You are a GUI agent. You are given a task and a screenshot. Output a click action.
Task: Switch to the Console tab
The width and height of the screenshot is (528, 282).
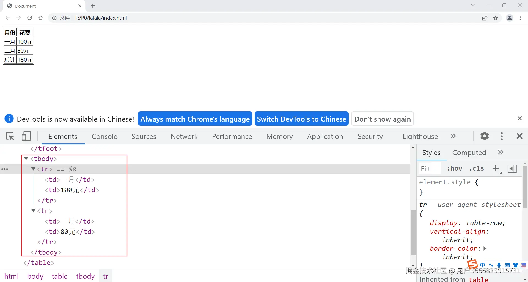click(x=105, y=136)
